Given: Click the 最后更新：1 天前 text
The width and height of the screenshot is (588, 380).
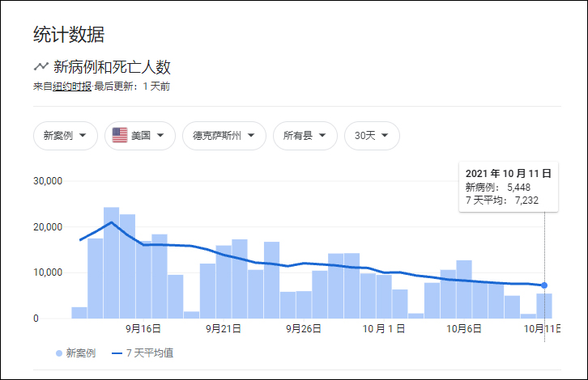Looking at the screenshot, I should pos(132,87).
